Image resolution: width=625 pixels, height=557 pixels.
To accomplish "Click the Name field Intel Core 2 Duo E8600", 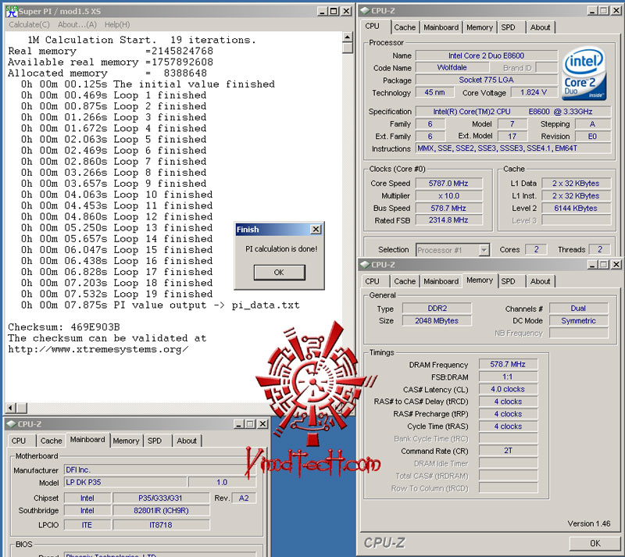I will 486,55.
